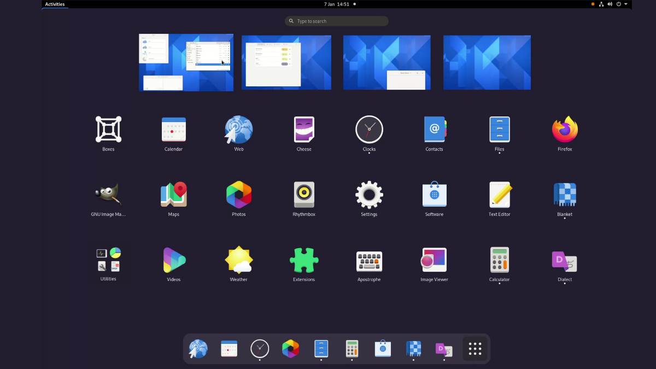Launch the Extensions app
656x369 pixels.
pyautogui.click(x=304, y=260)
